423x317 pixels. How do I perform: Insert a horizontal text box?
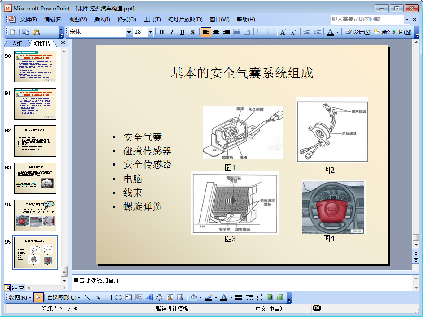tap(129, 297)
